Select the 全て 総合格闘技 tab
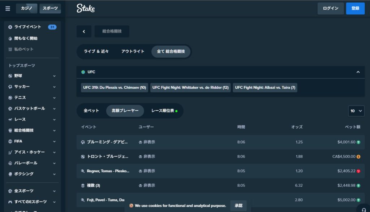This screenshot has height=212, width=370. 171,51
